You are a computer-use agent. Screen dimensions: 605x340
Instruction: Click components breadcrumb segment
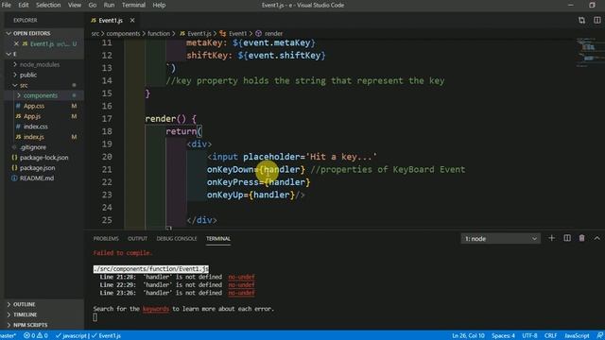[123, 34]
